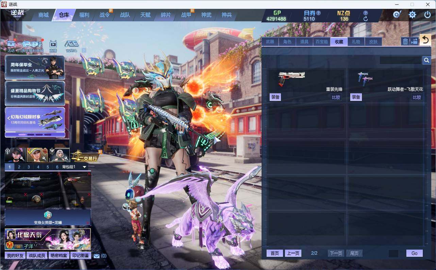Click the trash bin delete icon

click(x=405, y=41)
